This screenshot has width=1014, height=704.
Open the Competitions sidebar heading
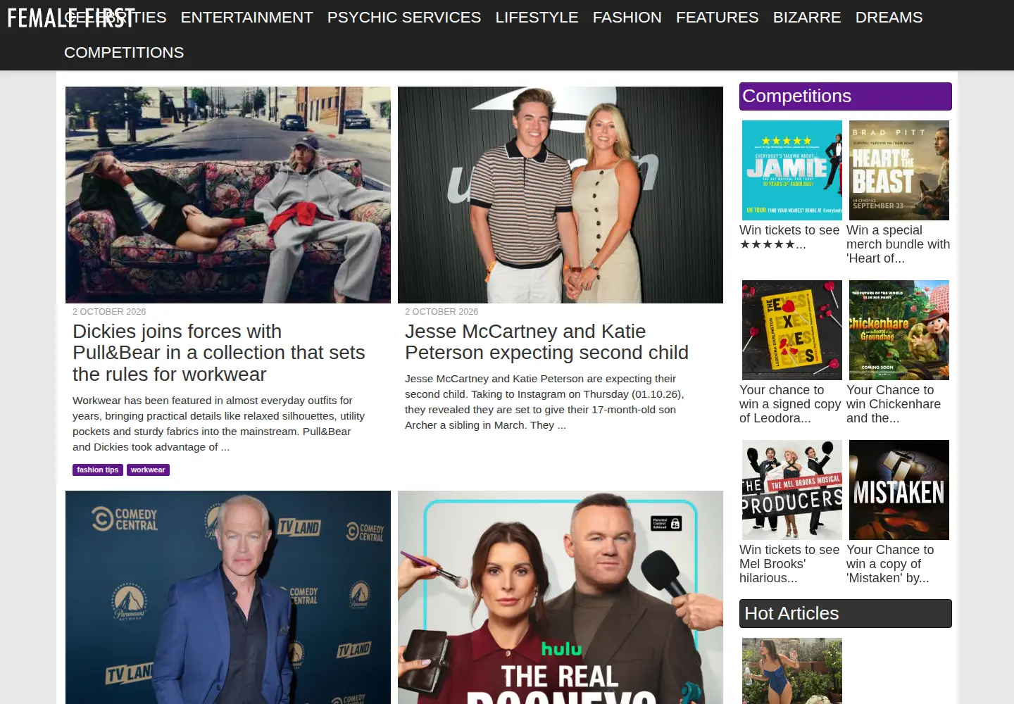click(x=846, y=96)
